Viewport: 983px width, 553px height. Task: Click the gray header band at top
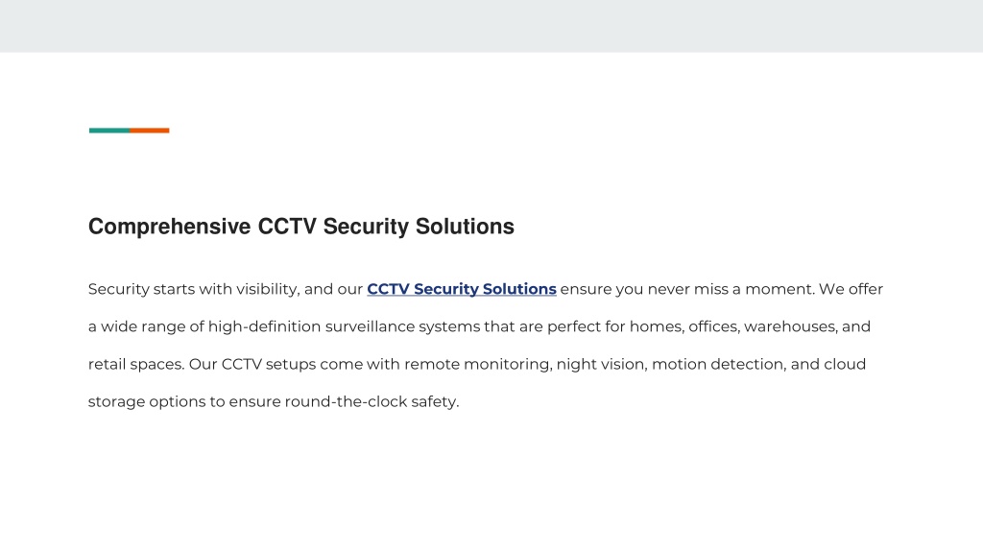coord(491,26)
